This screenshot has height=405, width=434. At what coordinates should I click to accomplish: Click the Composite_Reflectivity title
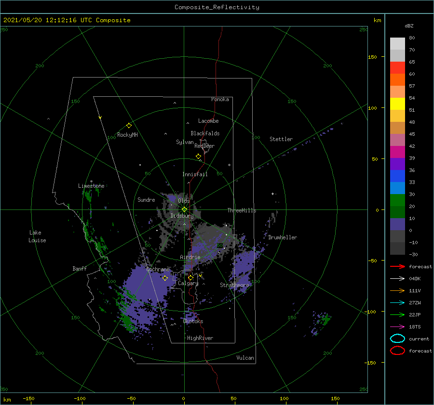(217, 7)
